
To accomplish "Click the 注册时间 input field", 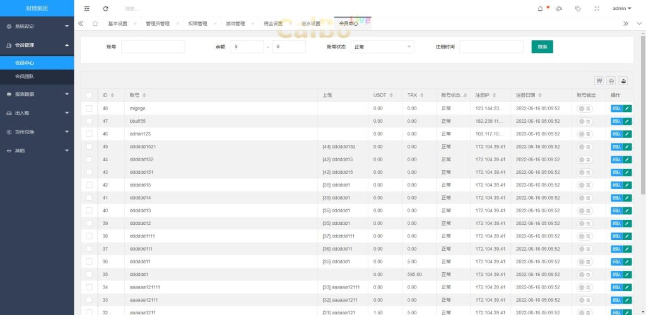I will (x=491, y=47).
